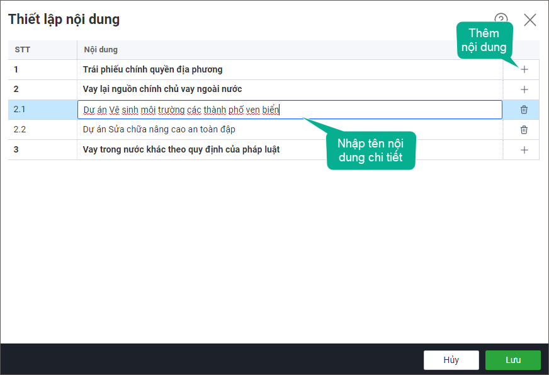Click the 2.1 number cell
Viewport: 549px width, 375px height.
point(20,110)
